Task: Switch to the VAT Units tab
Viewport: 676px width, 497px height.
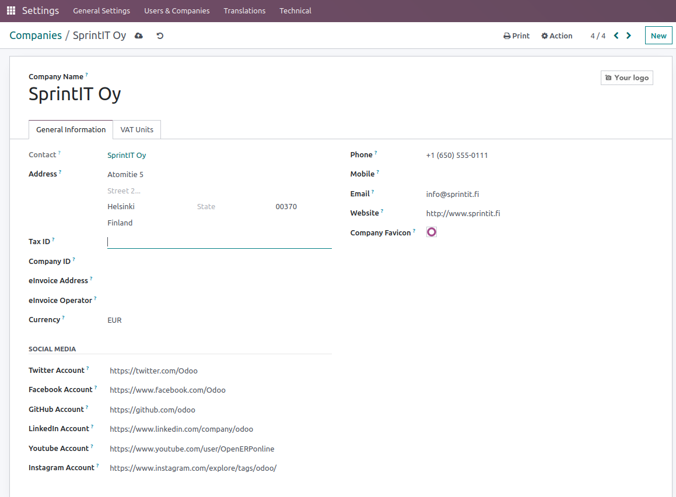Action: pyautogui.click(x=136, y=129)
